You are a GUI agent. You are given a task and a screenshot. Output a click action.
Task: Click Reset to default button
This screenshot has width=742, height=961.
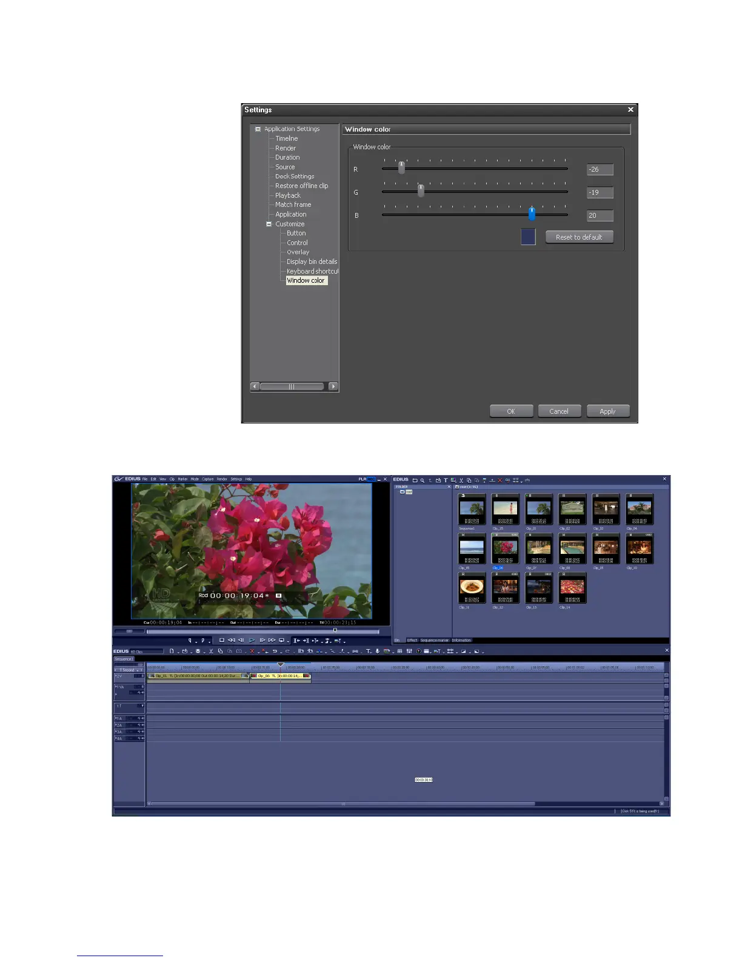coord(580,237)
